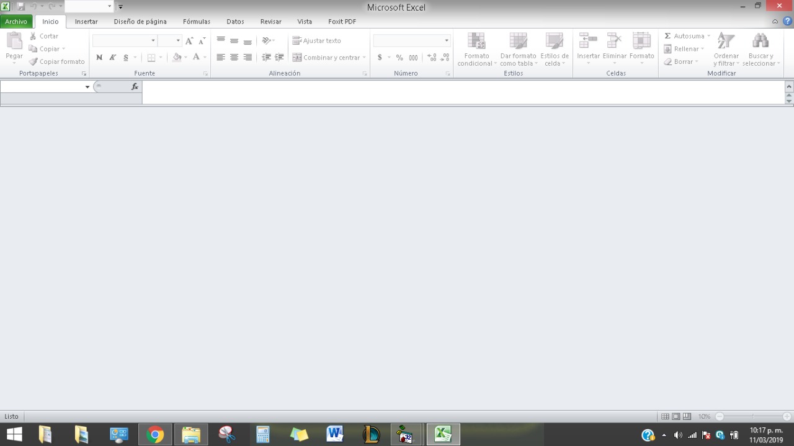Click the borders icon in Fuente group
This screenshot has width=794, height=446.
point(151,58)
